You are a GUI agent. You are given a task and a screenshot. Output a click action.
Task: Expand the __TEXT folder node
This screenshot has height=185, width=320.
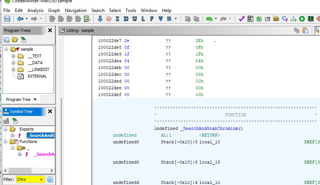click(x=14, y=56)
